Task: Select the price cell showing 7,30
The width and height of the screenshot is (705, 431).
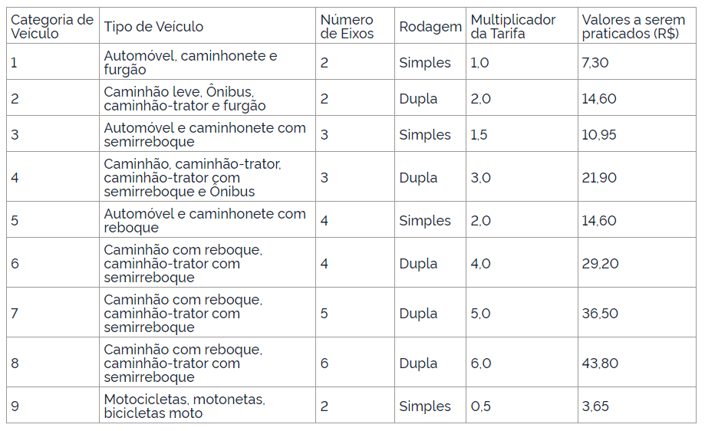Action: (595, 63)
